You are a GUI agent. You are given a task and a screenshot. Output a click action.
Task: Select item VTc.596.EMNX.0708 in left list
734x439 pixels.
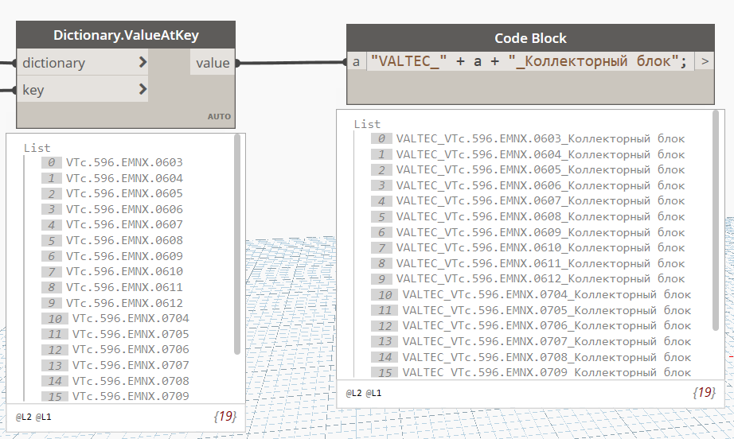[131, 381]
